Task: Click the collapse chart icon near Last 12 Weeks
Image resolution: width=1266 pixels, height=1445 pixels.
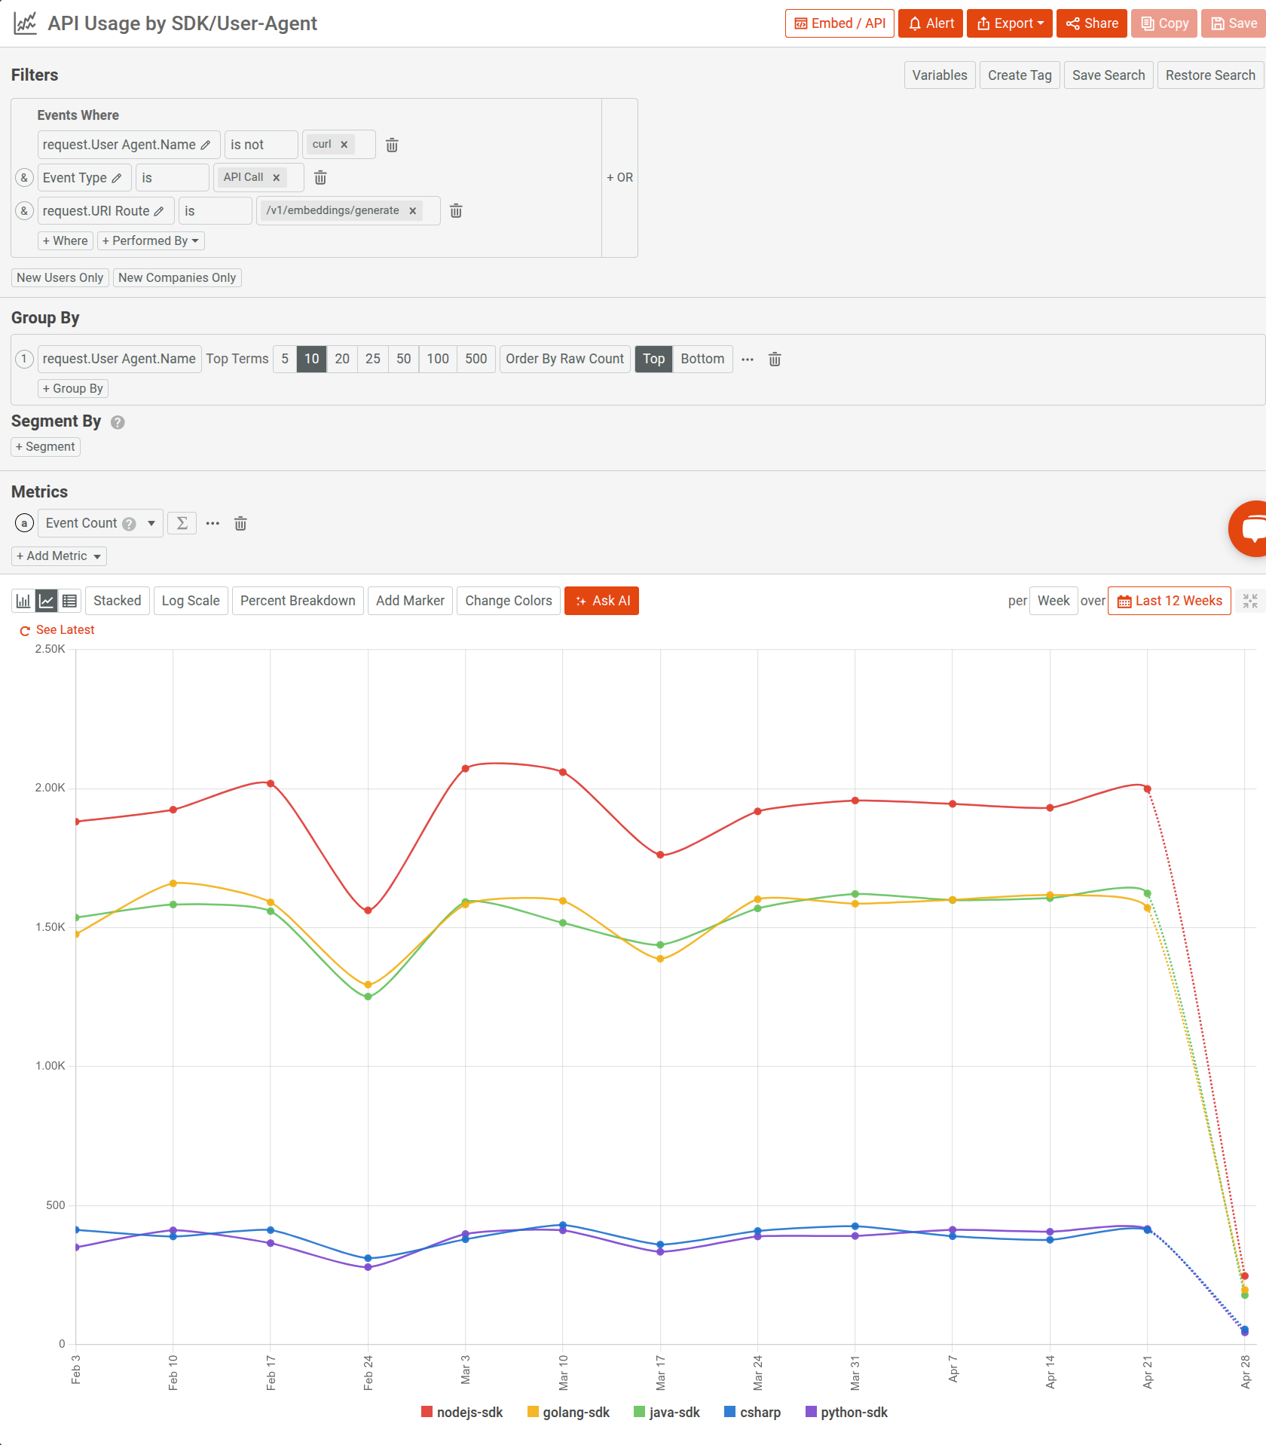Action: pyautogui.click(x=1251, y=601)
